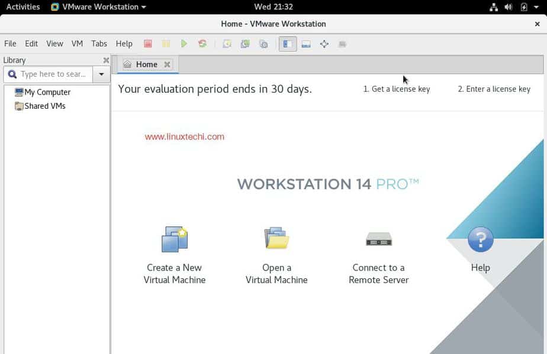This screenshot has width=547, height=354.
Task: Click the Connect to a Remote Server icon
Action: (x=379, y=239)
